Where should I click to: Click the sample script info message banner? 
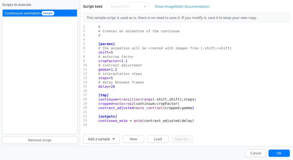coord(186,18)
